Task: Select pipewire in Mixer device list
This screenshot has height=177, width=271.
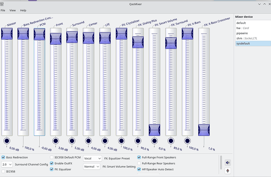Action: pos(242,33)
